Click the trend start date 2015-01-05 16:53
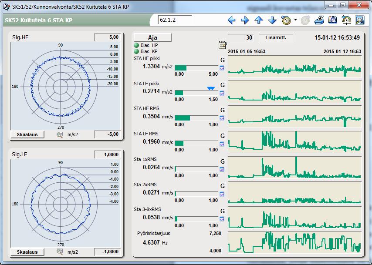The width and height of the screenshot is (372, 265). pos(247,51)
